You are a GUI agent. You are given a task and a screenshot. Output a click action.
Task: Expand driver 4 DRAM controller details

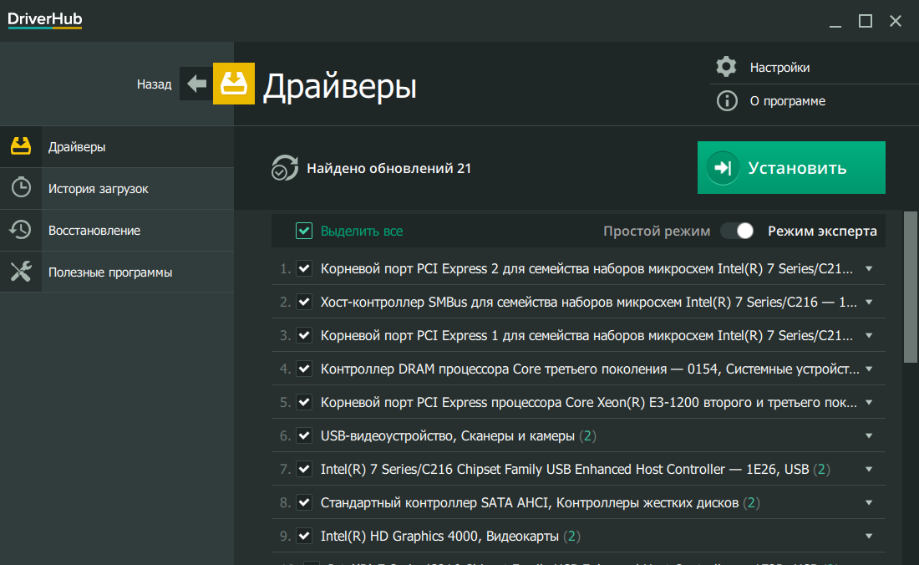869,369
